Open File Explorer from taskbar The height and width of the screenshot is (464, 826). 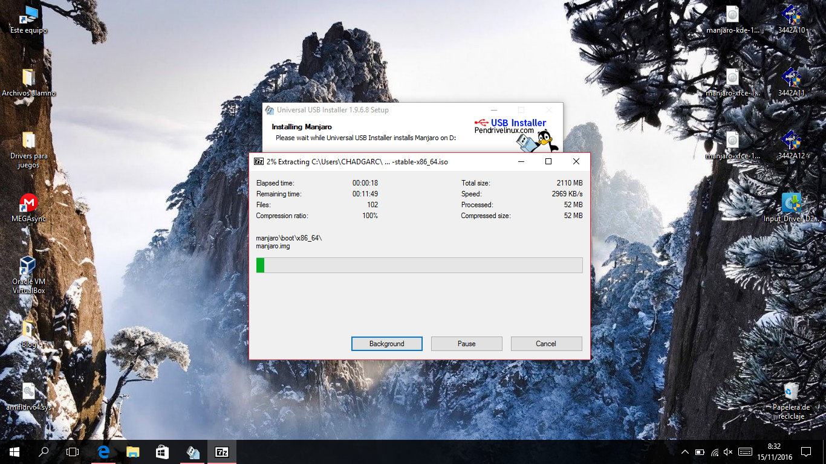click(x=132, y=452)
